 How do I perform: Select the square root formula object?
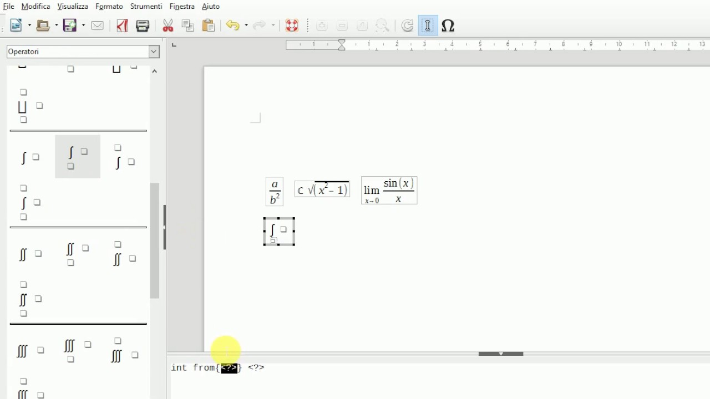322,189
